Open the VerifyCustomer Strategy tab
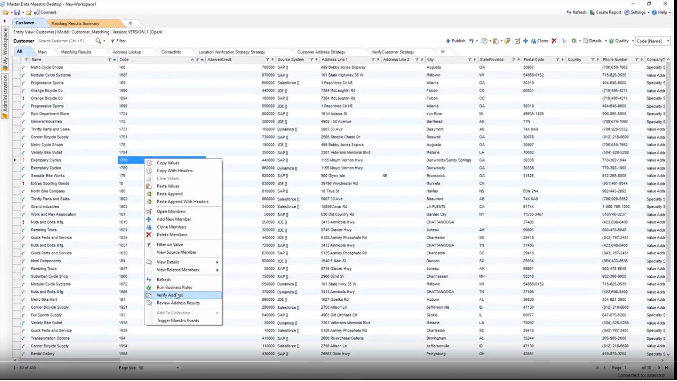This screenshot has width=677, height=381. coord(393,52)
